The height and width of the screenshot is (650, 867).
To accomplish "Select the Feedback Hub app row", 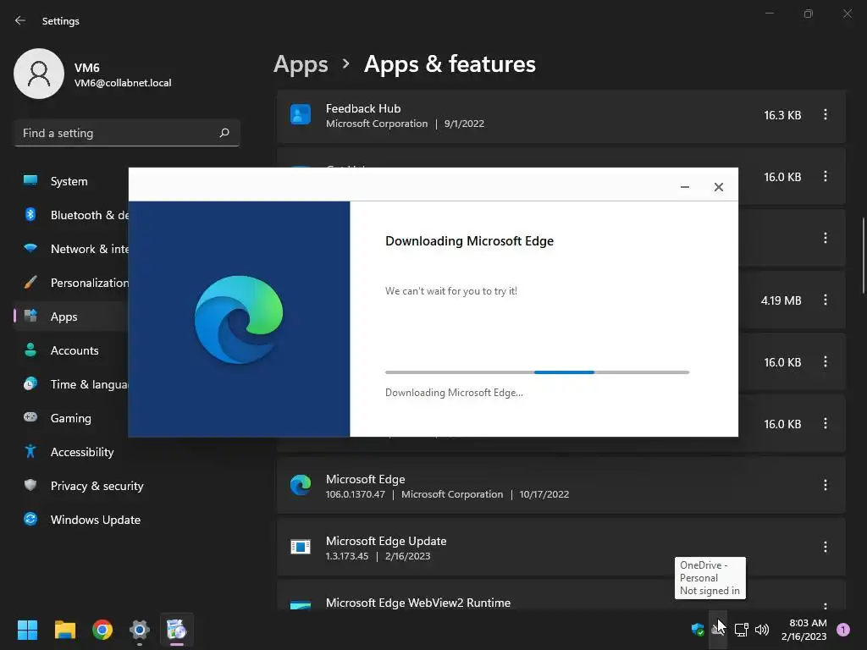I will [561, 115].
